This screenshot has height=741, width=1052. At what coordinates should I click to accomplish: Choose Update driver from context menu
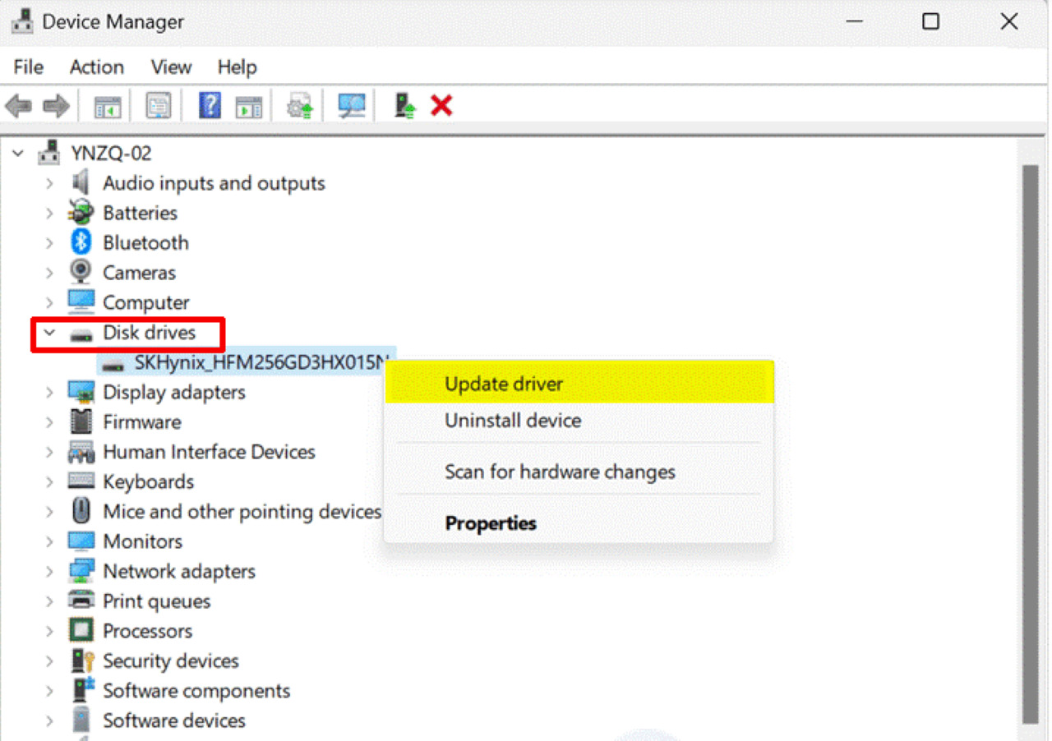tap(503, 384)
